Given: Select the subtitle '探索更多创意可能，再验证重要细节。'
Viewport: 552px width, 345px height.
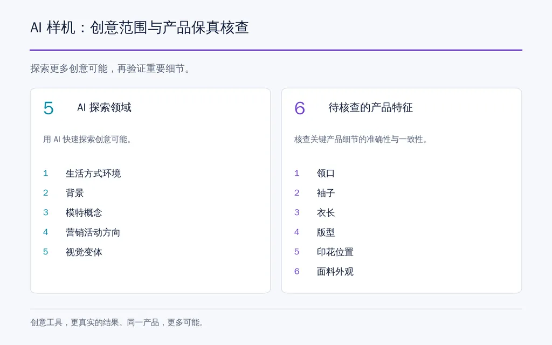Looking at the screenshot, I should pyautogui.click(x=111, y=68).
